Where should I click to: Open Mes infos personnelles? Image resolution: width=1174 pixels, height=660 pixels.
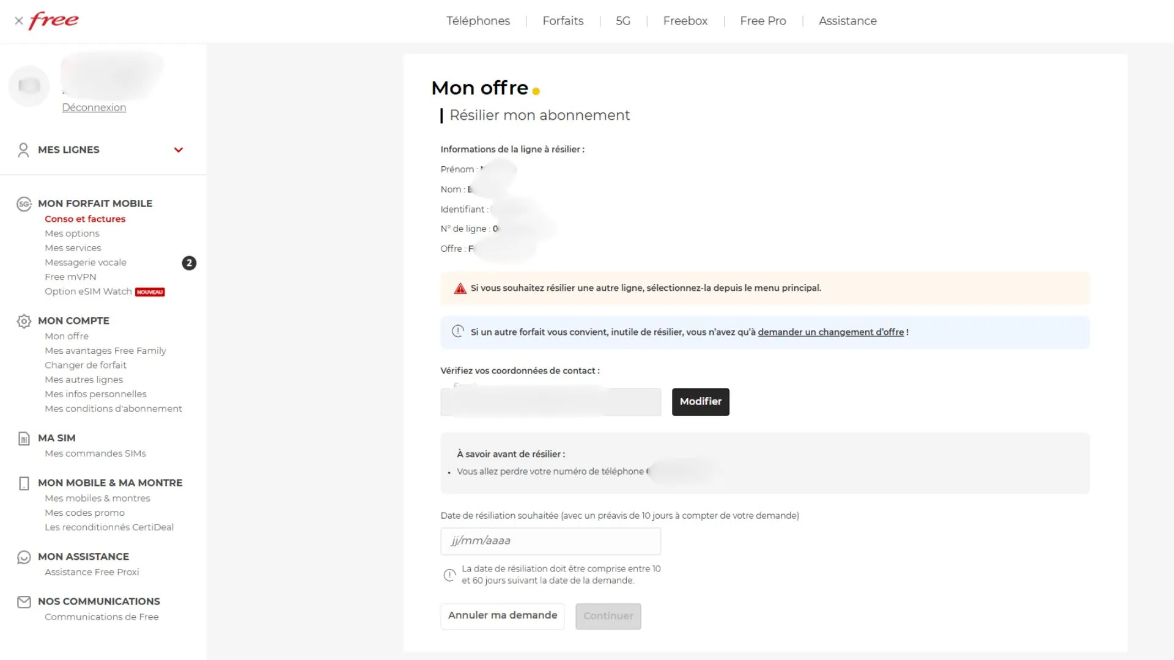click(95, 394)
